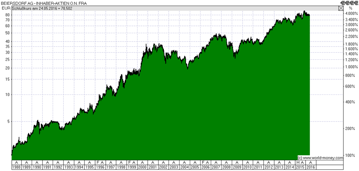Click the 2000 year cell
Image resolution: width=359 pixels, height=171 pixels.
tap(142, 167)
